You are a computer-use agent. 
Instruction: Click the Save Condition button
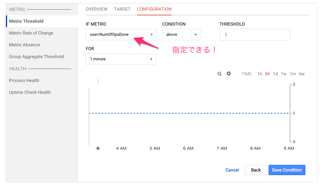click(x=287, y=170)
